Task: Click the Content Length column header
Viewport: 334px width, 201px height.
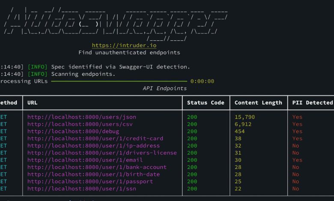Action: coord(258,103)
